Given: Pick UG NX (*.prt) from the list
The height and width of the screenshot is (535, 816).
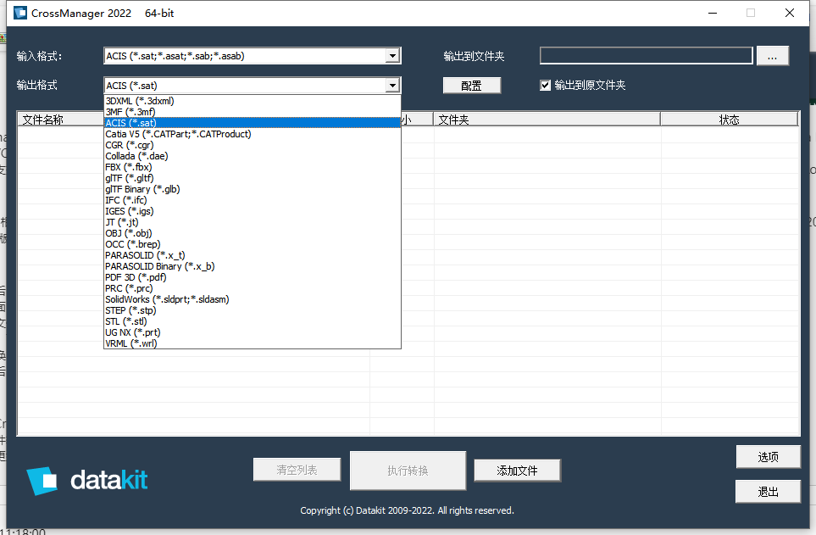Looking at the screenshot, I should [x=253, y=332].
